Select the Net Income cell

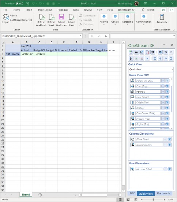(13, 54)
